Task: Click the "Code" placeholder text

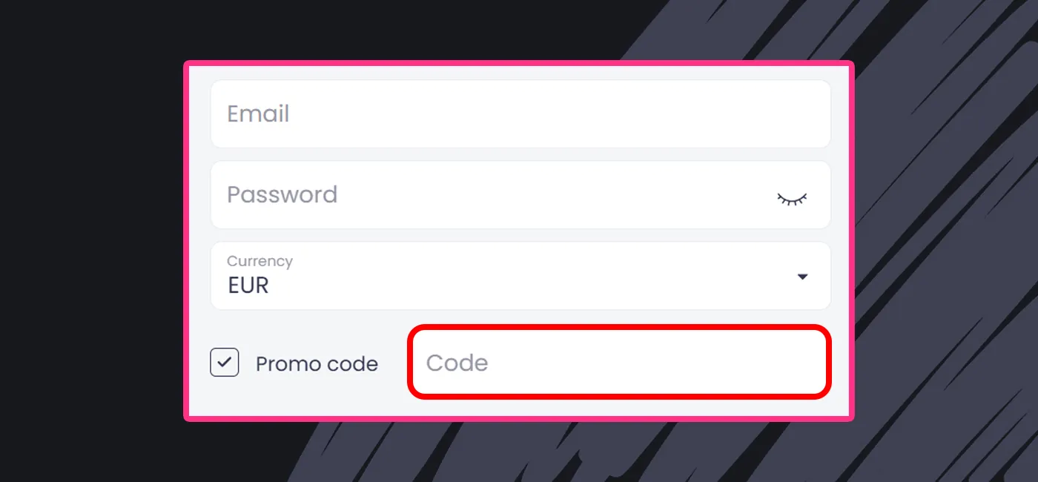Action: tap(457, 363)
